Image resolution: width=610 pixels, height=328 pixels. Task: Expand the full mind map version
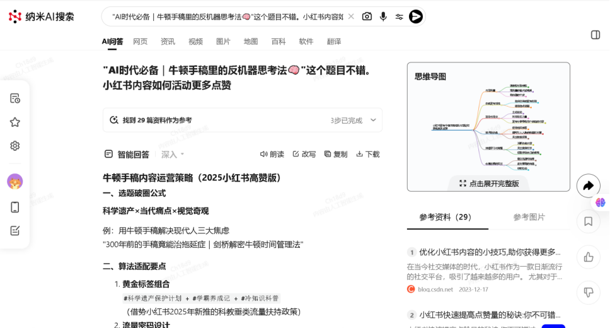pyautogui.click(x=489, y=184)
